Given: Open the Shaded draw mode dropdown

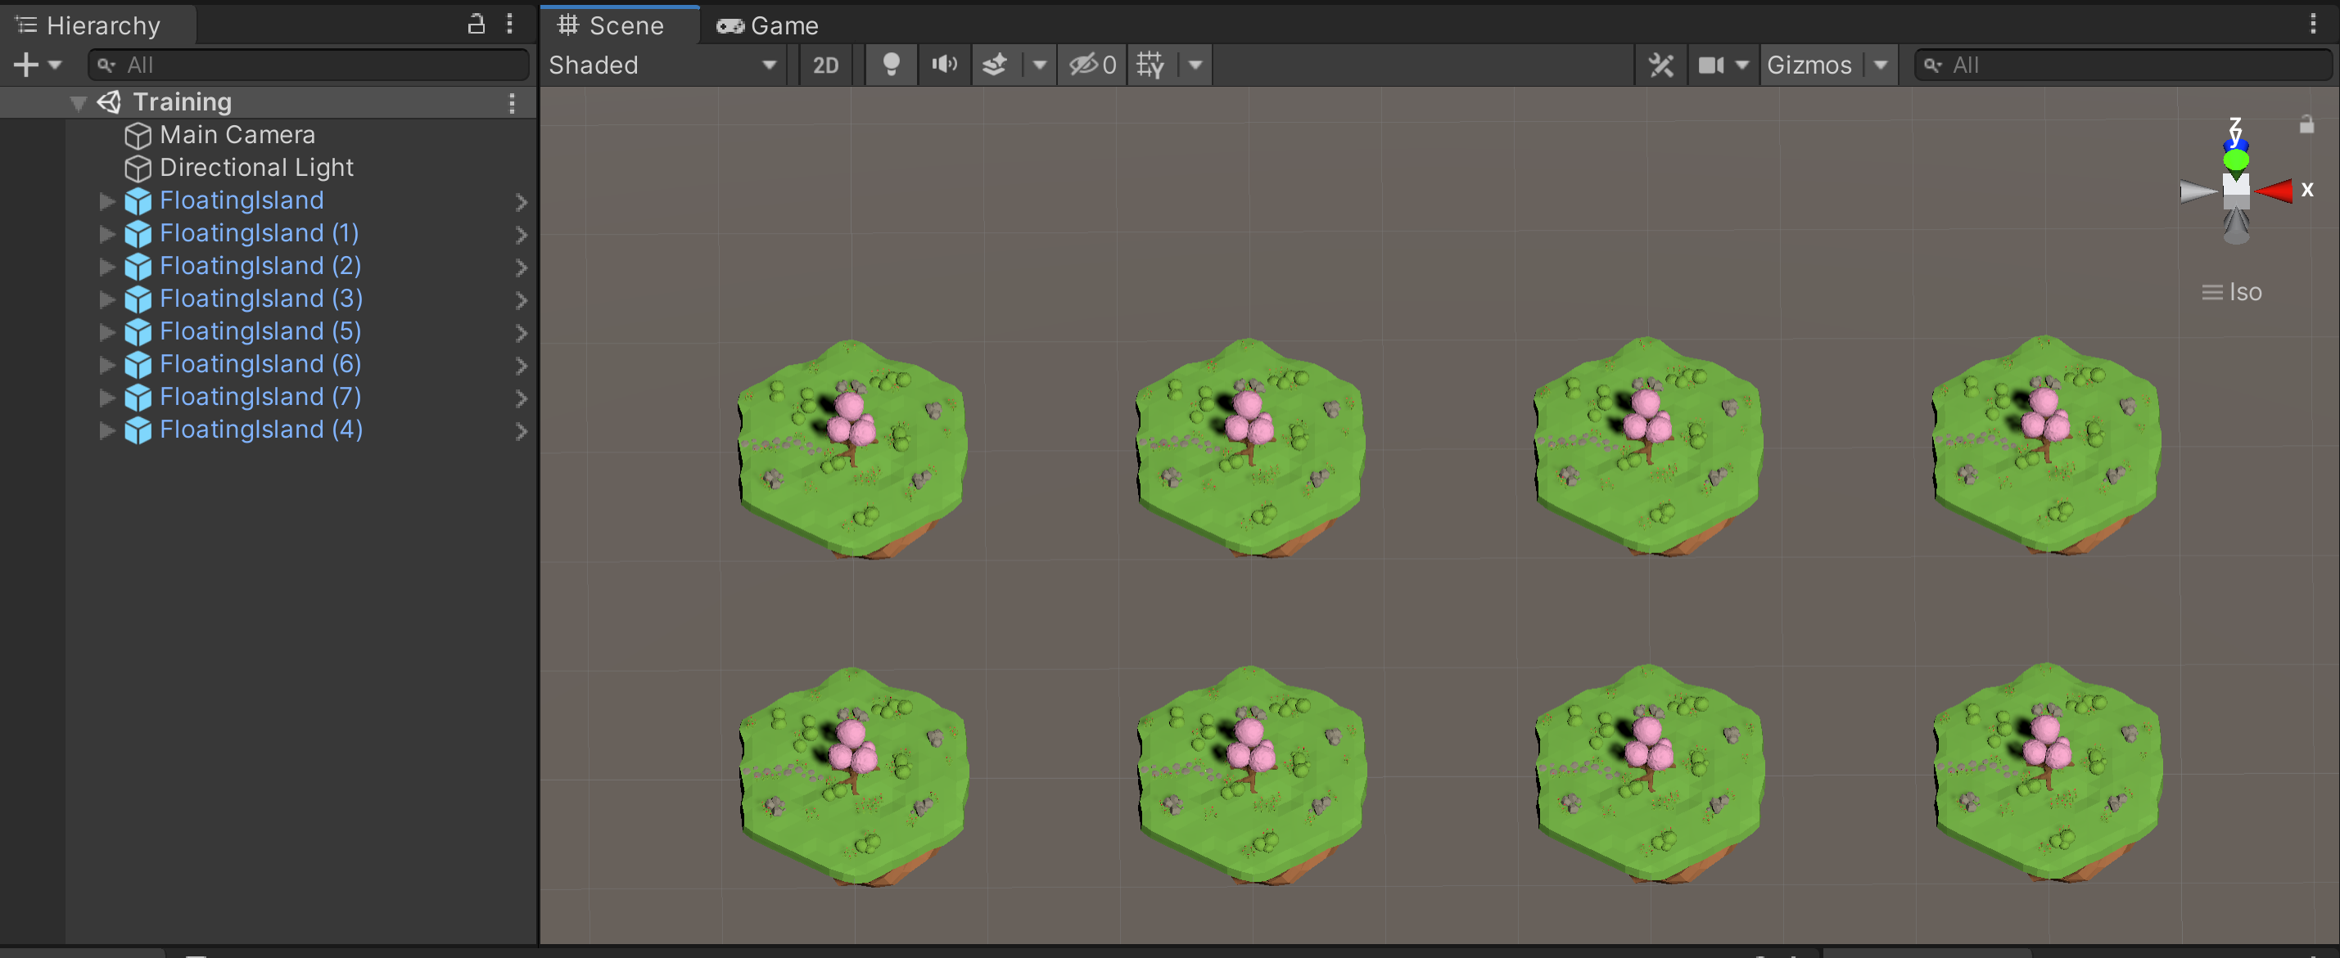Looking at the screenshot, I should click(x=663, y=65).
